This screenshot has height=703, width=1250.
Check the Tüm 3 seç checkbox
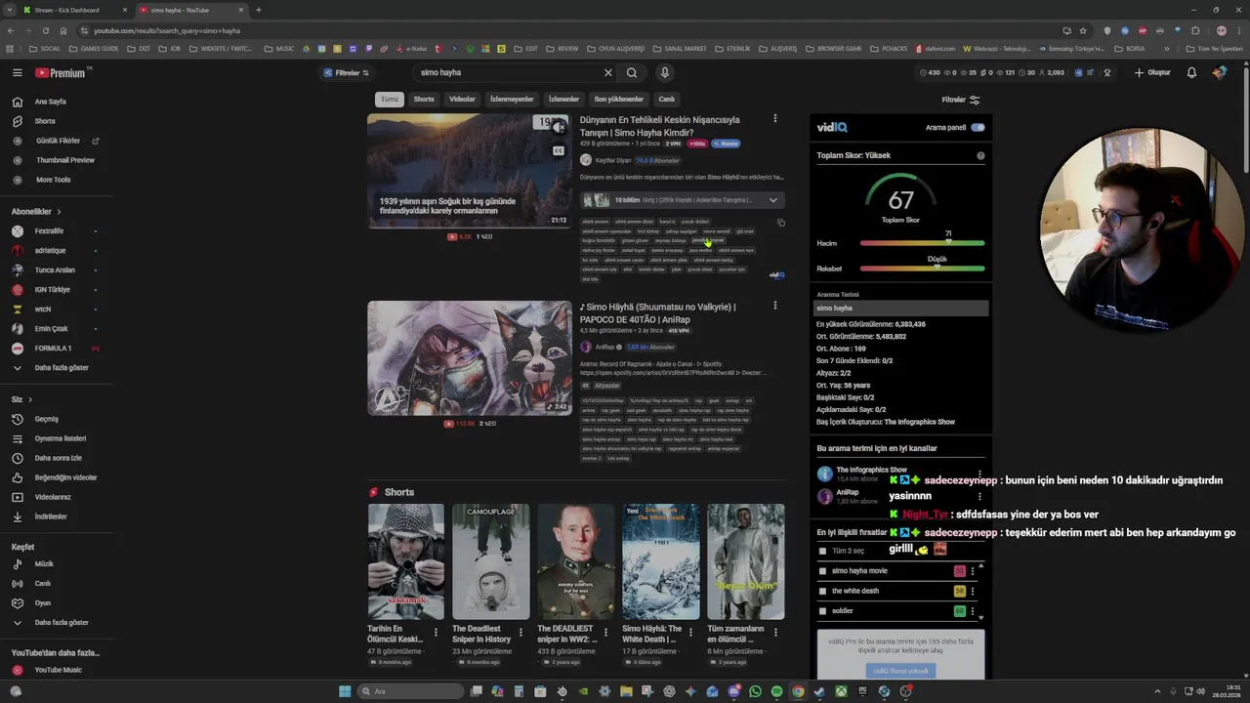pyautogui.click(x=822, y=551)
